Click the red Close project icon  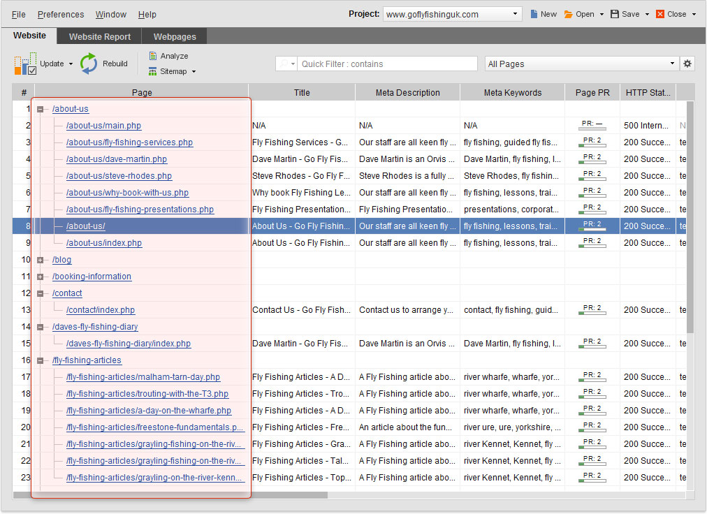pos(660,14)
